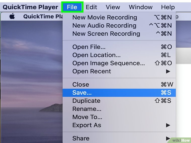The height and width of the screenshot is (143, 191).
Task: Click the Apple logo menu icon
Action: coord(12,17)
